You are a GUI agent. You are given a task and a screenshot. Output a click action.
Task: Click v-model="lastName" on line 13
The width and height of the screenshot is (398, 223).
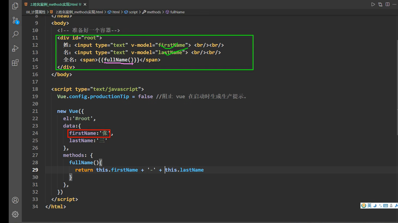[x=158, y=52]
